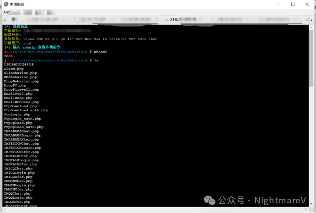The width and height of the screenshot is (316, 213).
Task: Click 'ashelp' in the help hint line
Action: [29, 48]
